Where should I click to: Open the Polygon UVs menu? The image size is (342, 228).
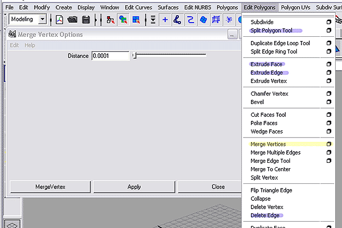pyautogui.click(x=296, y=7)
